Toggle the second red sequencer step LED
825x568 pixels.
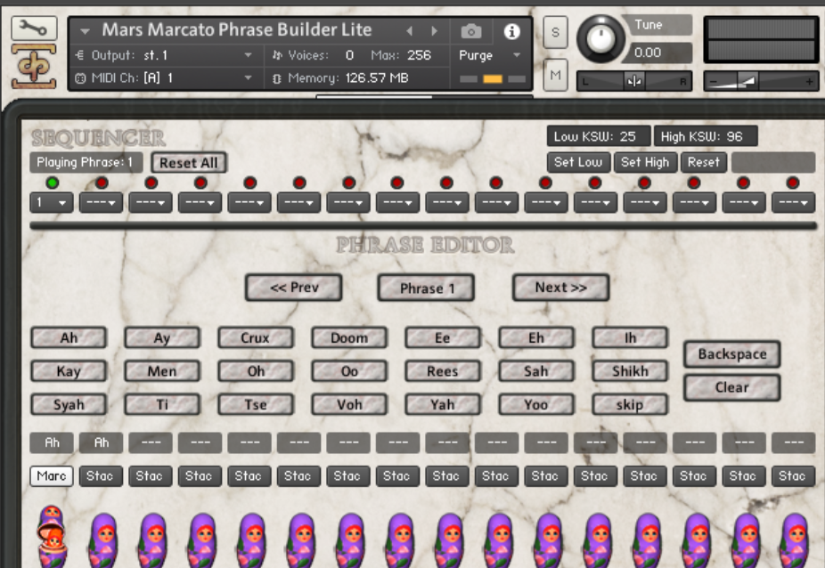[102, 183]
